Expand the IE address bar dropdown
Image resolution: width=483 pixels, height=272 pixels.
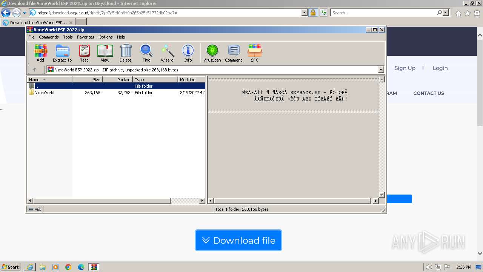[305, 13]
